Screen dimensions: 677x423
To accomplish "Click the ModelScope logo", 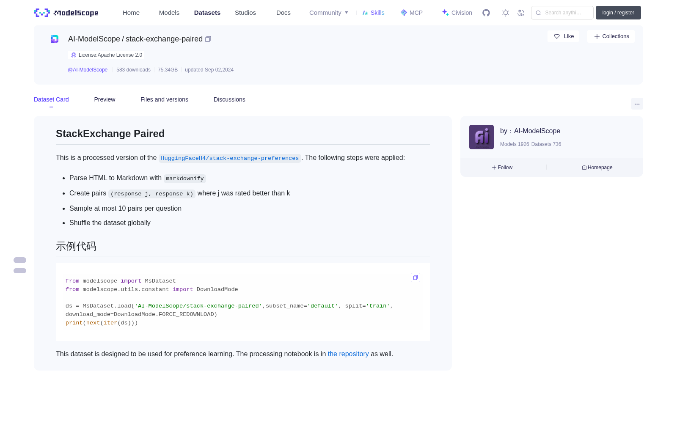I will [x=66, y=13].
